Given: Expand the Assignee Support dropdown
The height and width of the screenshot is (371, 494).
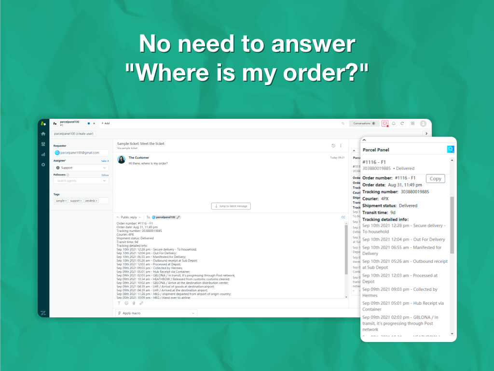Looking at the screenshot, I should pyautogui.click(x=81, y=168).
